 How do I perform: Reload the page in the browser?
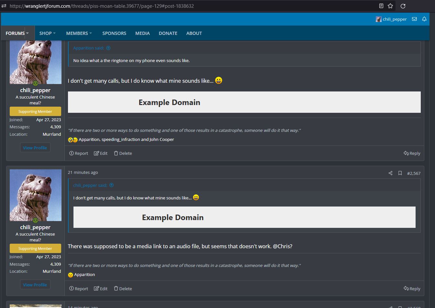tap(403, 6)
